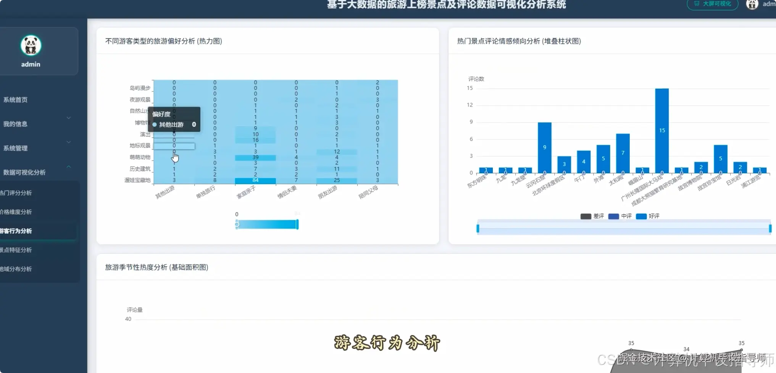Go to 系统首页 in the sidebar

click(15, 100)
